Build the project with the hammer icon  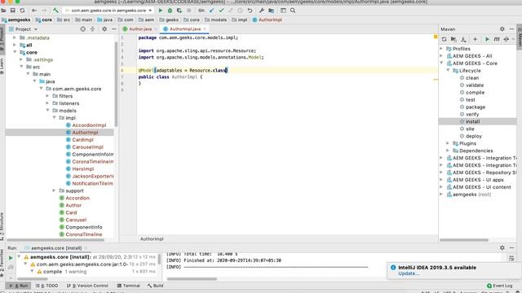tap(55, 11)
